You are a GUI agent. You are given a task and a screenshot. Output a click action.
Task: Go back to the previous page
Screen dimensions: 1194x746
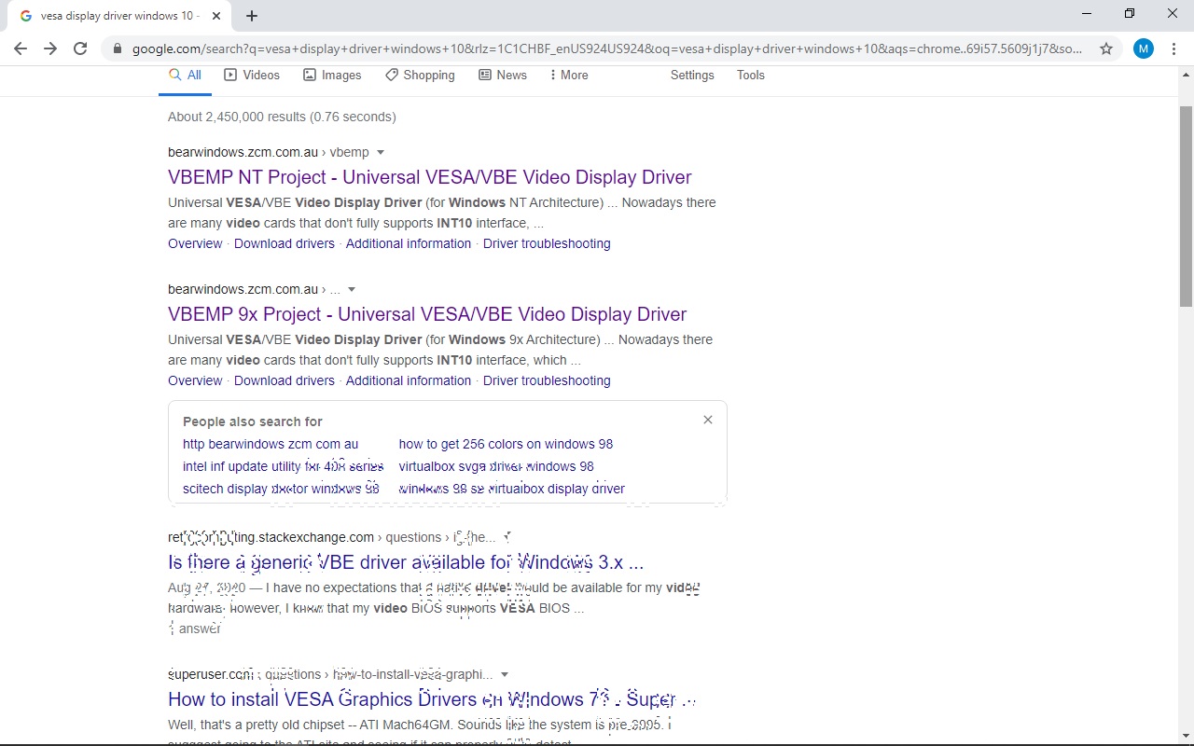[x=21, y=48]
